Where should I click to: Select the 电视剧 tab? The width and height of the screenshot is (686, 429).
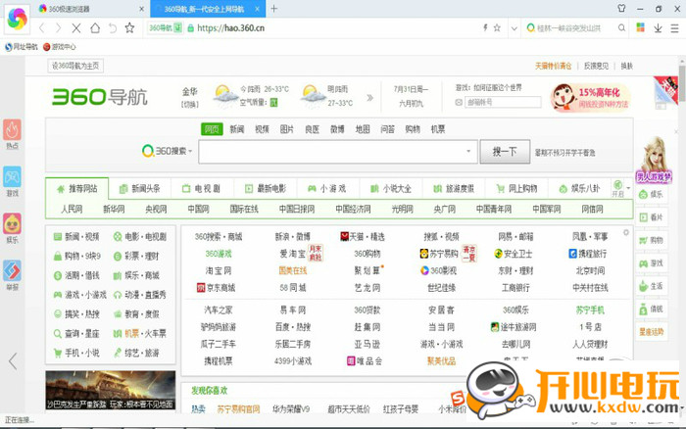[202, 188]
